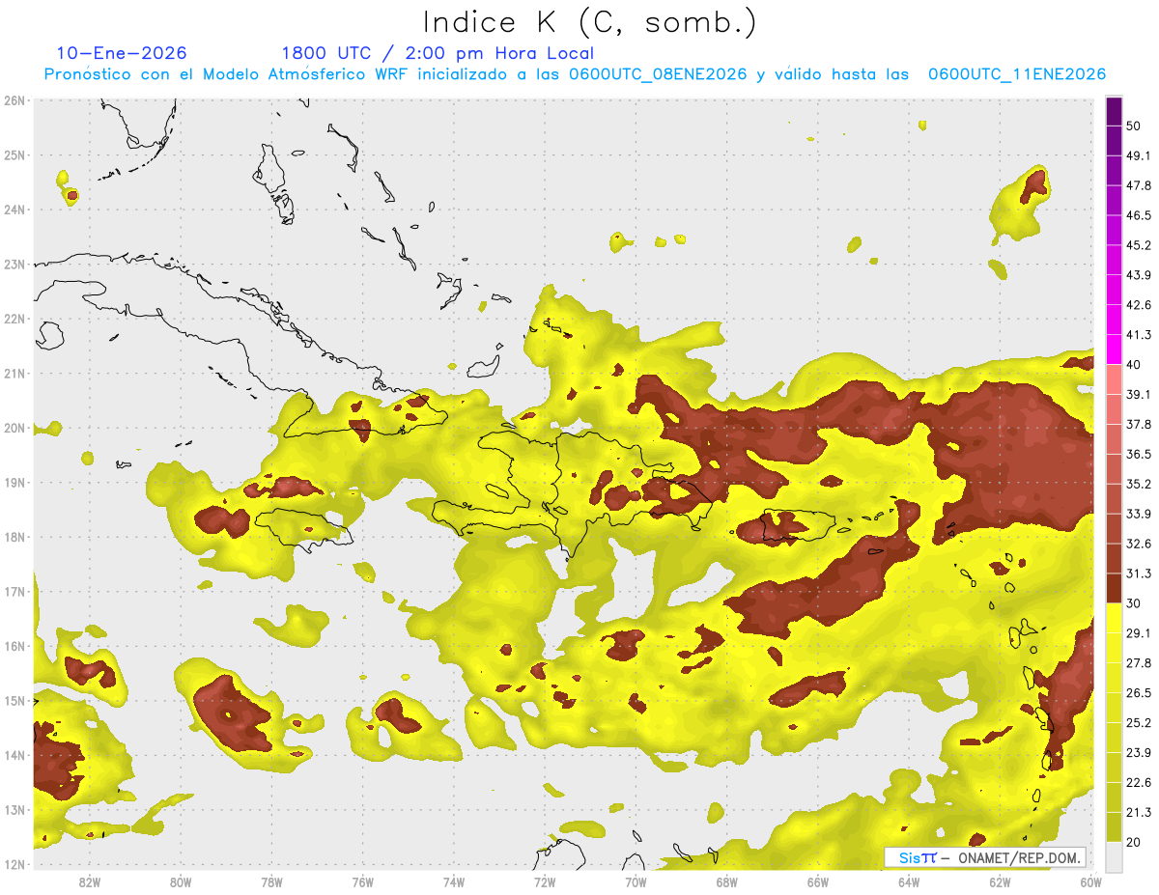
Task: Click the "1800 UTC / 2:00 pm Hora Local" text
Action: point(438,53)
